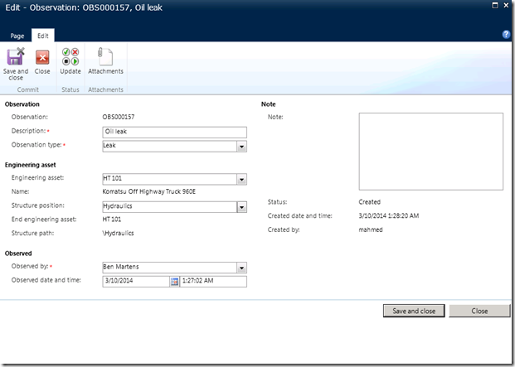Click the structure path \Hydraulics
Screen dimensions: 515x367
(119, 233)
